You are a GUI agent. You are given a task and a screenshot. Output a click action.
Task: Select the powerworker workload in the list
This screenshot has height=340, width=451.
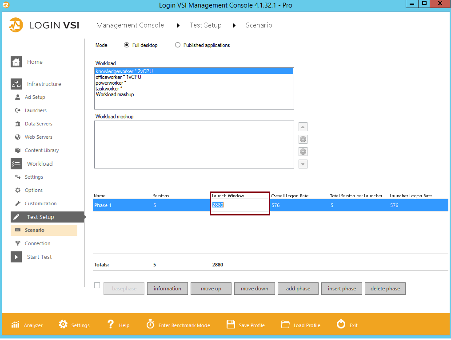112,82
